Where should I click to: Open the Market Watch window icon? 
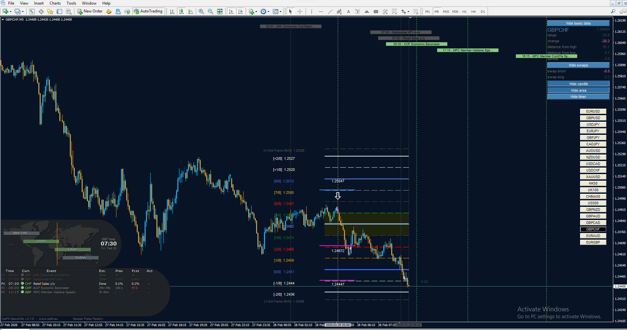[32, 11]
